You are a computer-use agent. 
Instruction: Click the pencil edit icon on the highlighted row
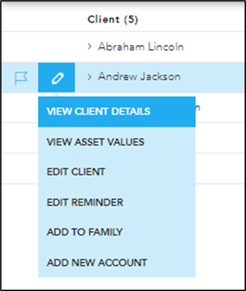click(57, 78)
